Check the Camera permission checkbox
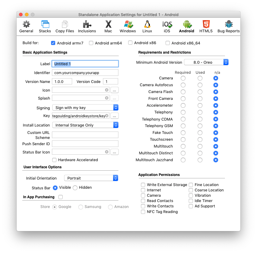This screenshot has width=257, height=253. (x=143, y=196)
